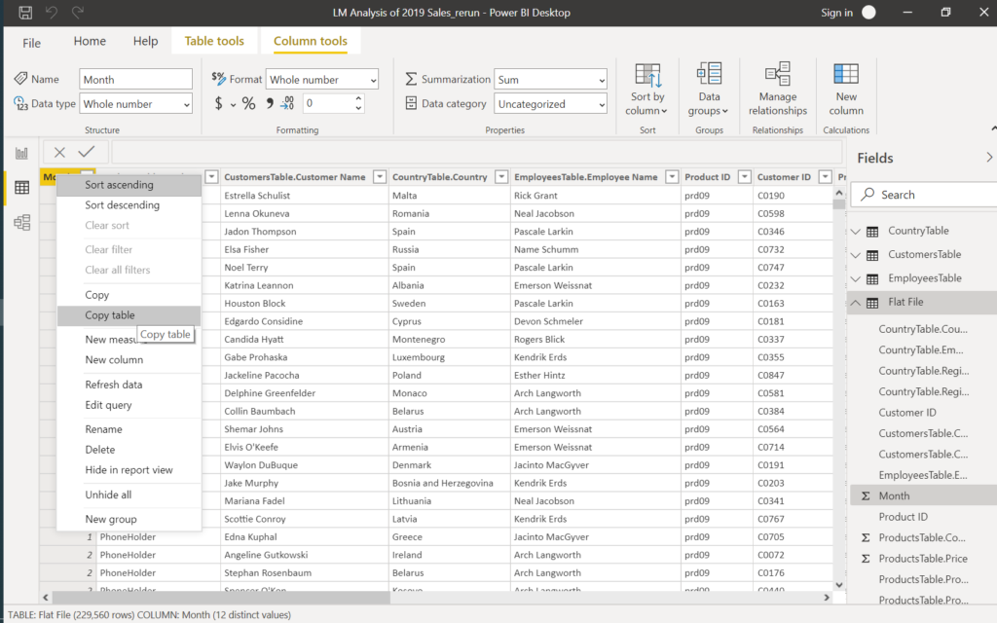Image resolution: width=997 pixels, height=623 pixels.
Task: Open filter dropdown on CountryTable.Country column
Action: 501,177
